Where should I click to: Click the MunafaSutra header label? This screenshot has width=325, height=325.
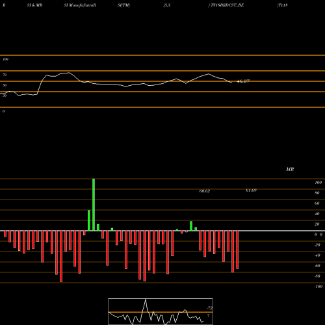(80, 5)
